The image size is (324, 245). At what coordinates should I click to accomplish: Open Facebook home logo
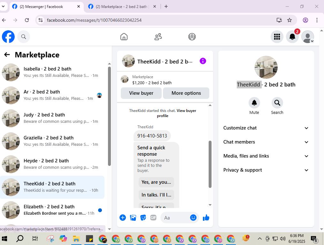[x=8, y=37]
